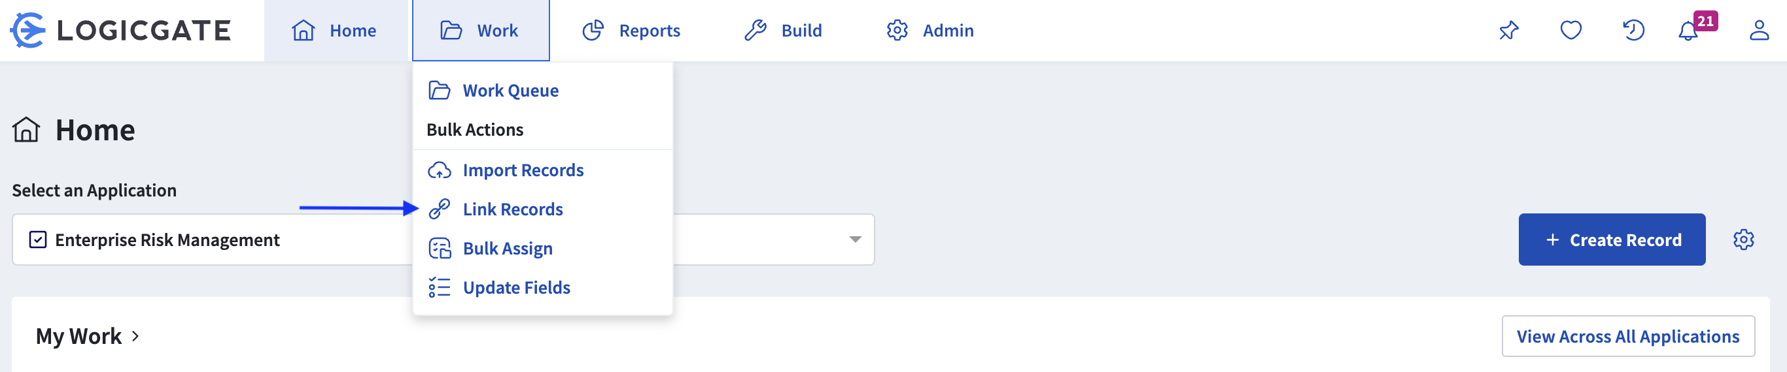Choose Import Records menu entry
The height and width of the screenshot is (372, 1787).
click(x=523, y=170)
